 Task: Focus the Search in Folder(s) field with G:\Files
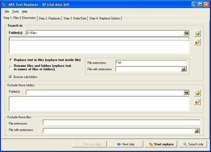tap(105, 33)
